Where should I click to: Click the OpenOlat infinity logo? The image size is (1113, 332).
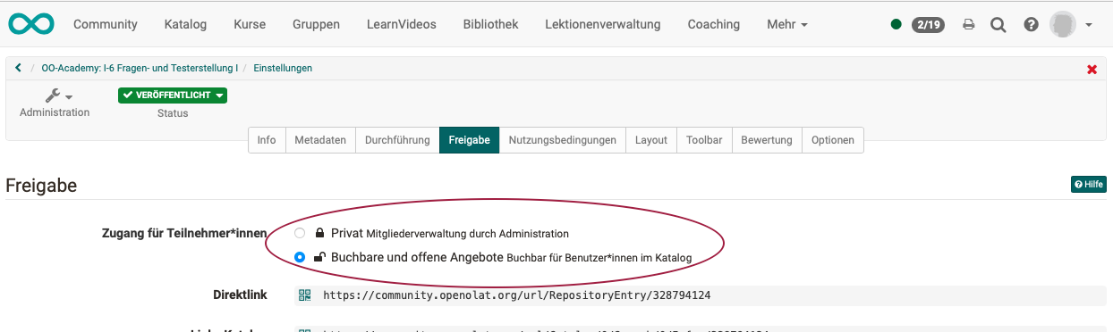tap(31, 24)
